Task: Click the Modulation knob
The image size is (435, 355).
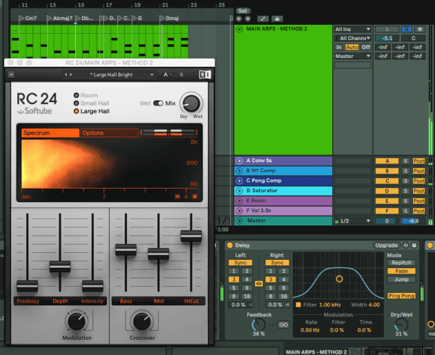Action: (77, 321)
